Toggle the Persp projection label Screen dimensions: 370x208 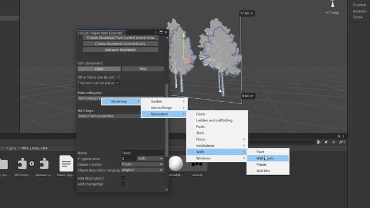[x=332, y=13]
